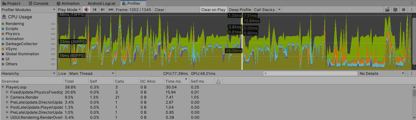Toggle Clear on Play

pos(213,10)
